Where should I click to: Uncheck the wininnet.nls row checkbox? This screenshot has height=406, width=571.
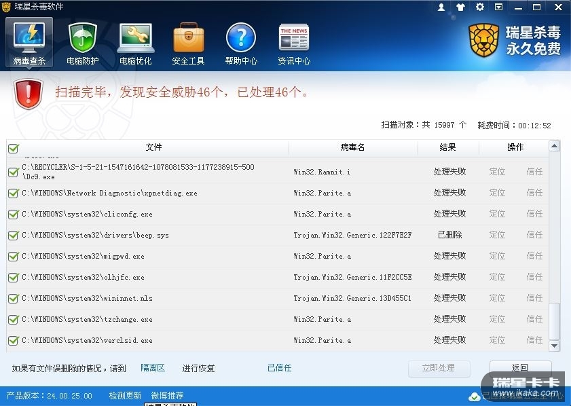tap(14, 299)
